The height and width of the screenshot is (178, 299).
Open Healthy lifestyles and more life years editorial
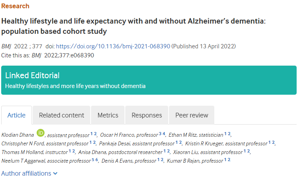[75, 86]
